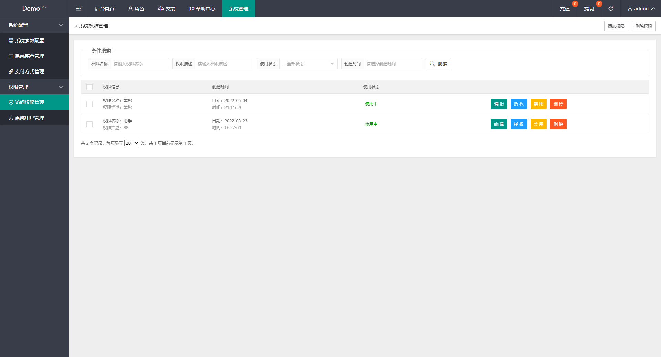This screenshot has height=357, width=661.
Task: Click the refresh icon in top bar
Action: tap(610, 9)
